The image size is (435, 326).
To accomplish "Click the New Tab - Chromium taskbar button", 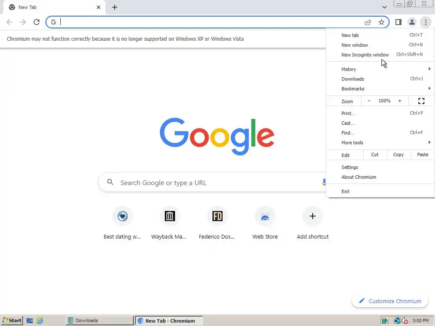I will click(x=169, y=320).
